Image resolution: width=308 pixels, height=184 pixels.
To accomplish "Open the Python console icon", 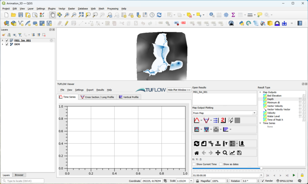I will 242,23.
